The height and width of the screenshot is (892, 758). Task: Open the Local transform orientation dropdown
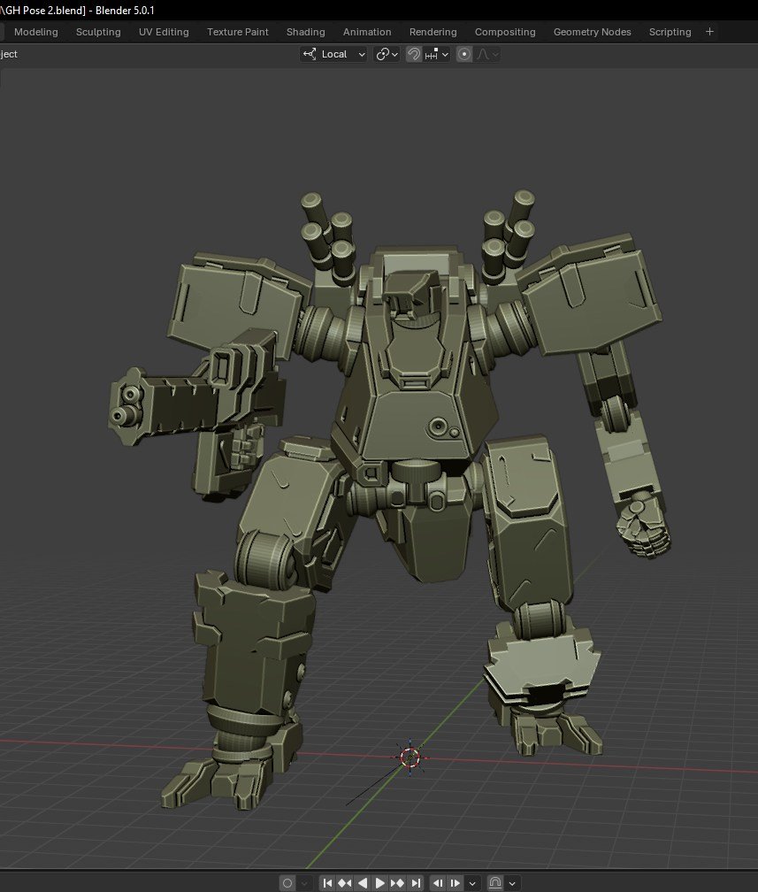(x=333, y=54)
